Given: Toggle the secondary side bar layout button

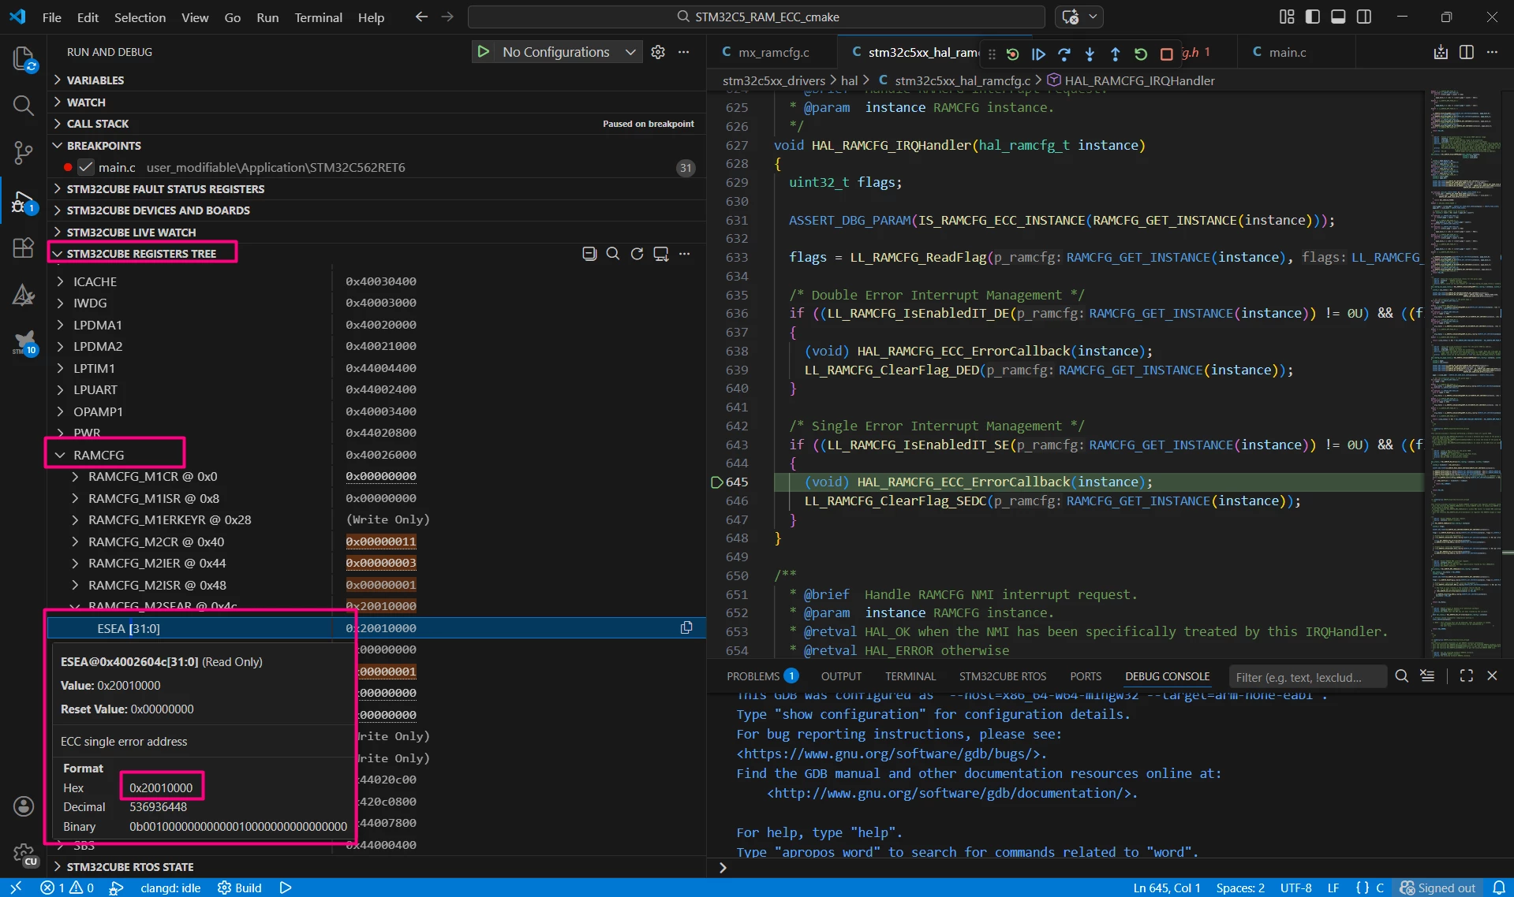Looking at the screenshot, I should pos(1364,17).
